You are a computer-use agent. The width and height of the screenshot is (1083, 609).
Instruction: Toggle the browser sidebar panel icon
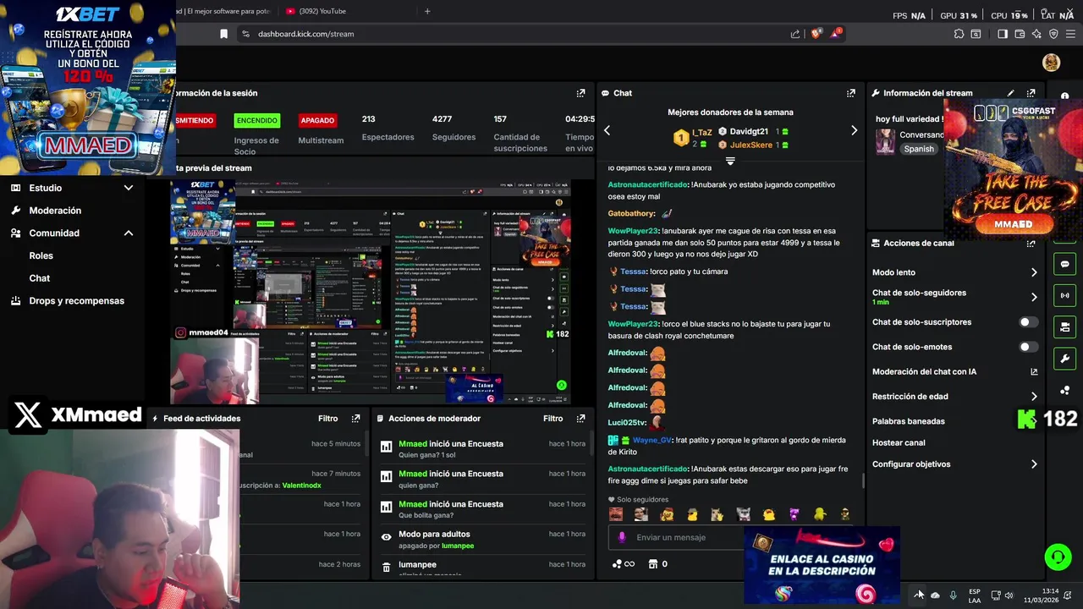pyautogui.click(x=1003, y=34)
